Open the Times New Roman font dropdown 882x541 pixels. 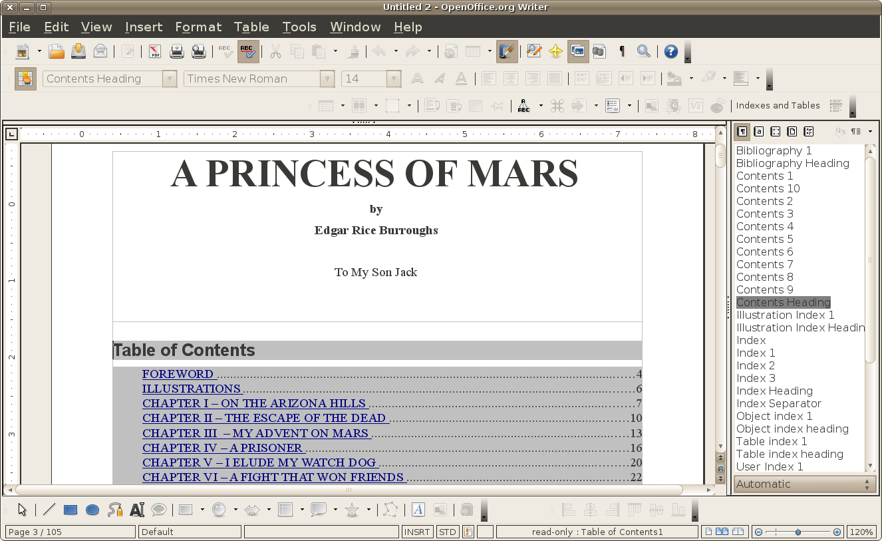coord(327,79)
